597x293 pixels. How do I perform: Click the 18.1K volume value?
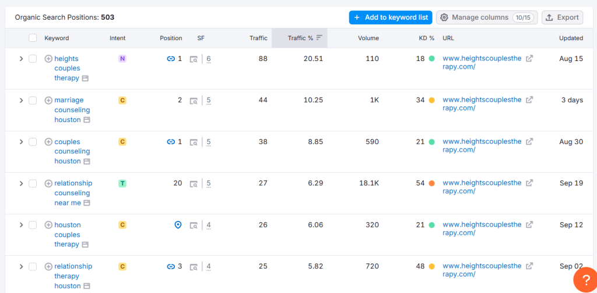coord(369,183)
